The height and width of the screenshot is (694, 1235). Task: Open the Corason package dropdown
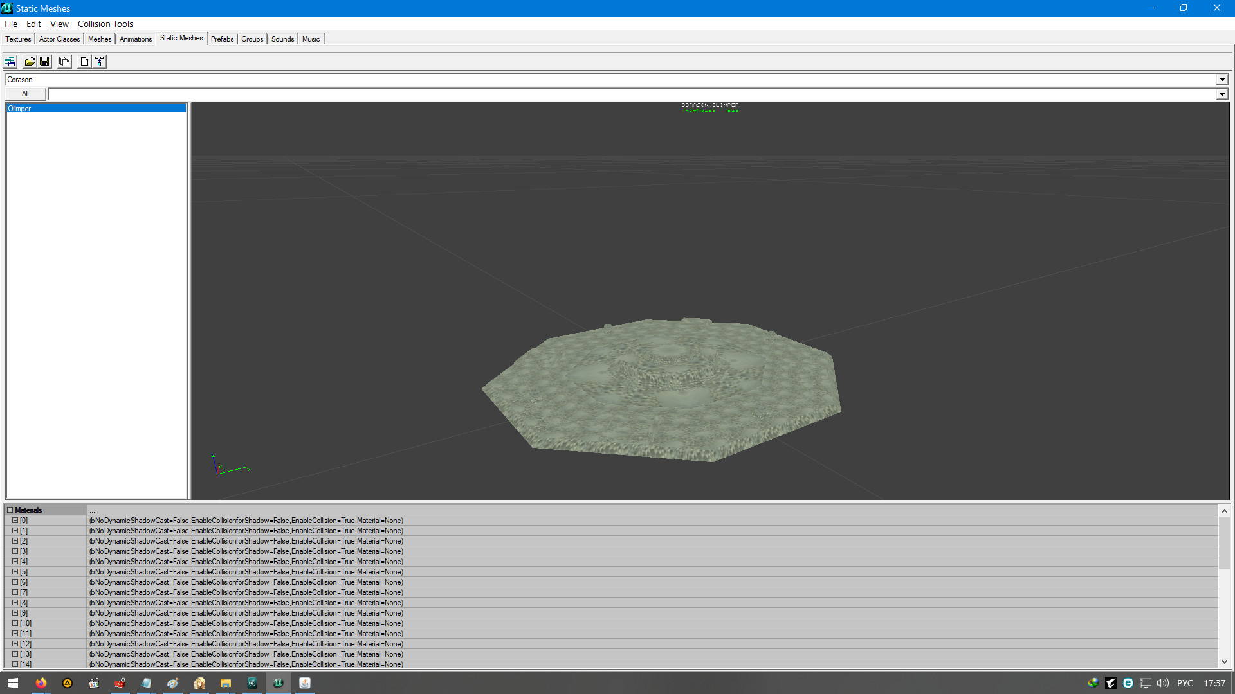[1221, 79]
